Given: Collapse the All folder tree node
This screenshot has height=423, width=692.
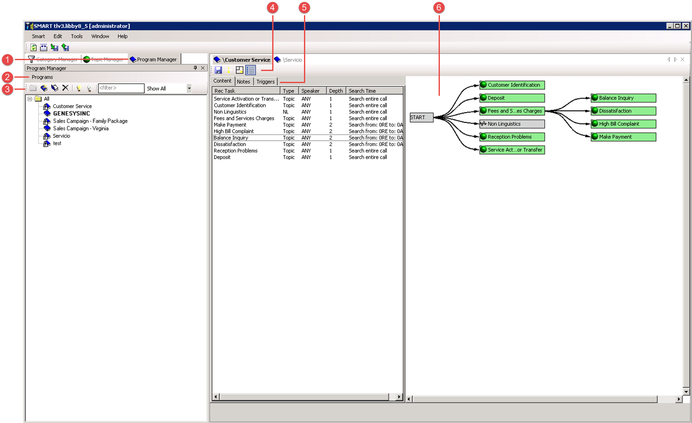Looking at the screenshot, I should 30,99.
